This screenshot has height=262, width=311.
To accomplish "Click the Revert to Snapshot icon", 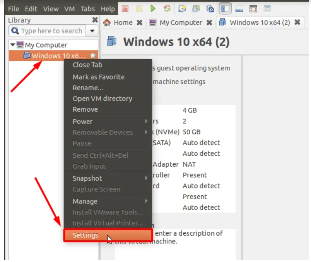I will click(196, 9).
